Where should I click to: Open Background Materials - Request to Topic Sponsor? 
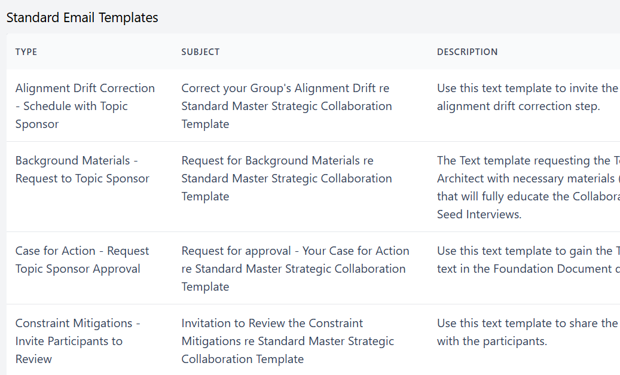[x=83, y=169]
